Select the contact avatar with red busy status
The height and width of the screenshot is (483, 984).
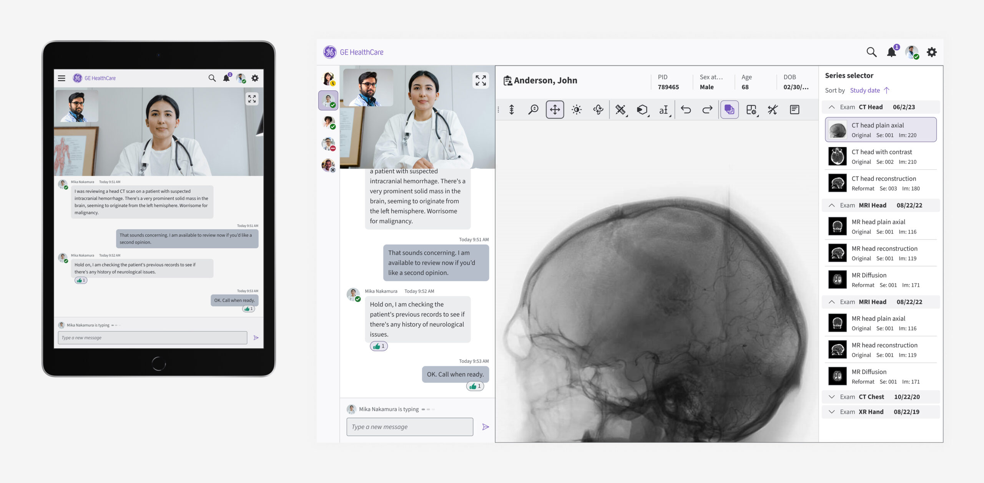pos(328,144)
